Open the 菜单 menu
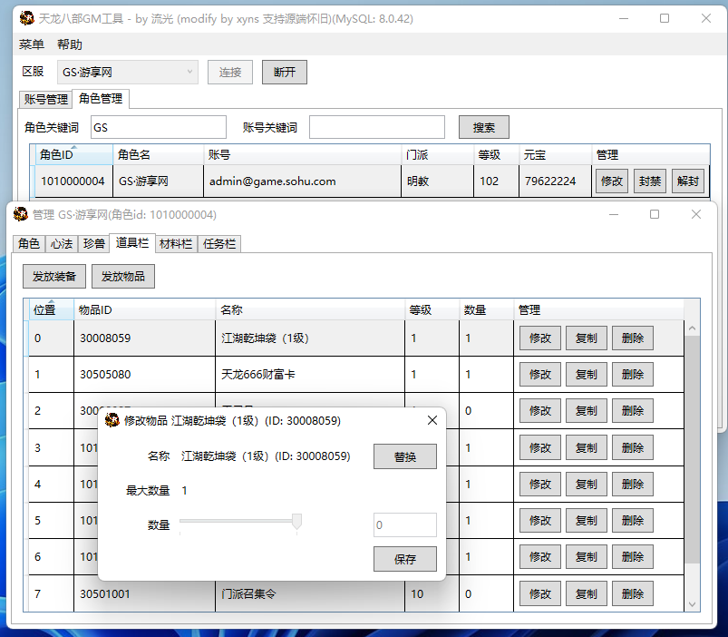This screenshot has width=728, height=637. tap(31, 44)
